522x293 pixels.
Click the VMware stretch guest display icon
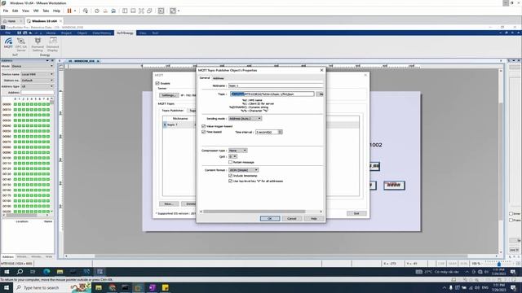pos(173,11)
